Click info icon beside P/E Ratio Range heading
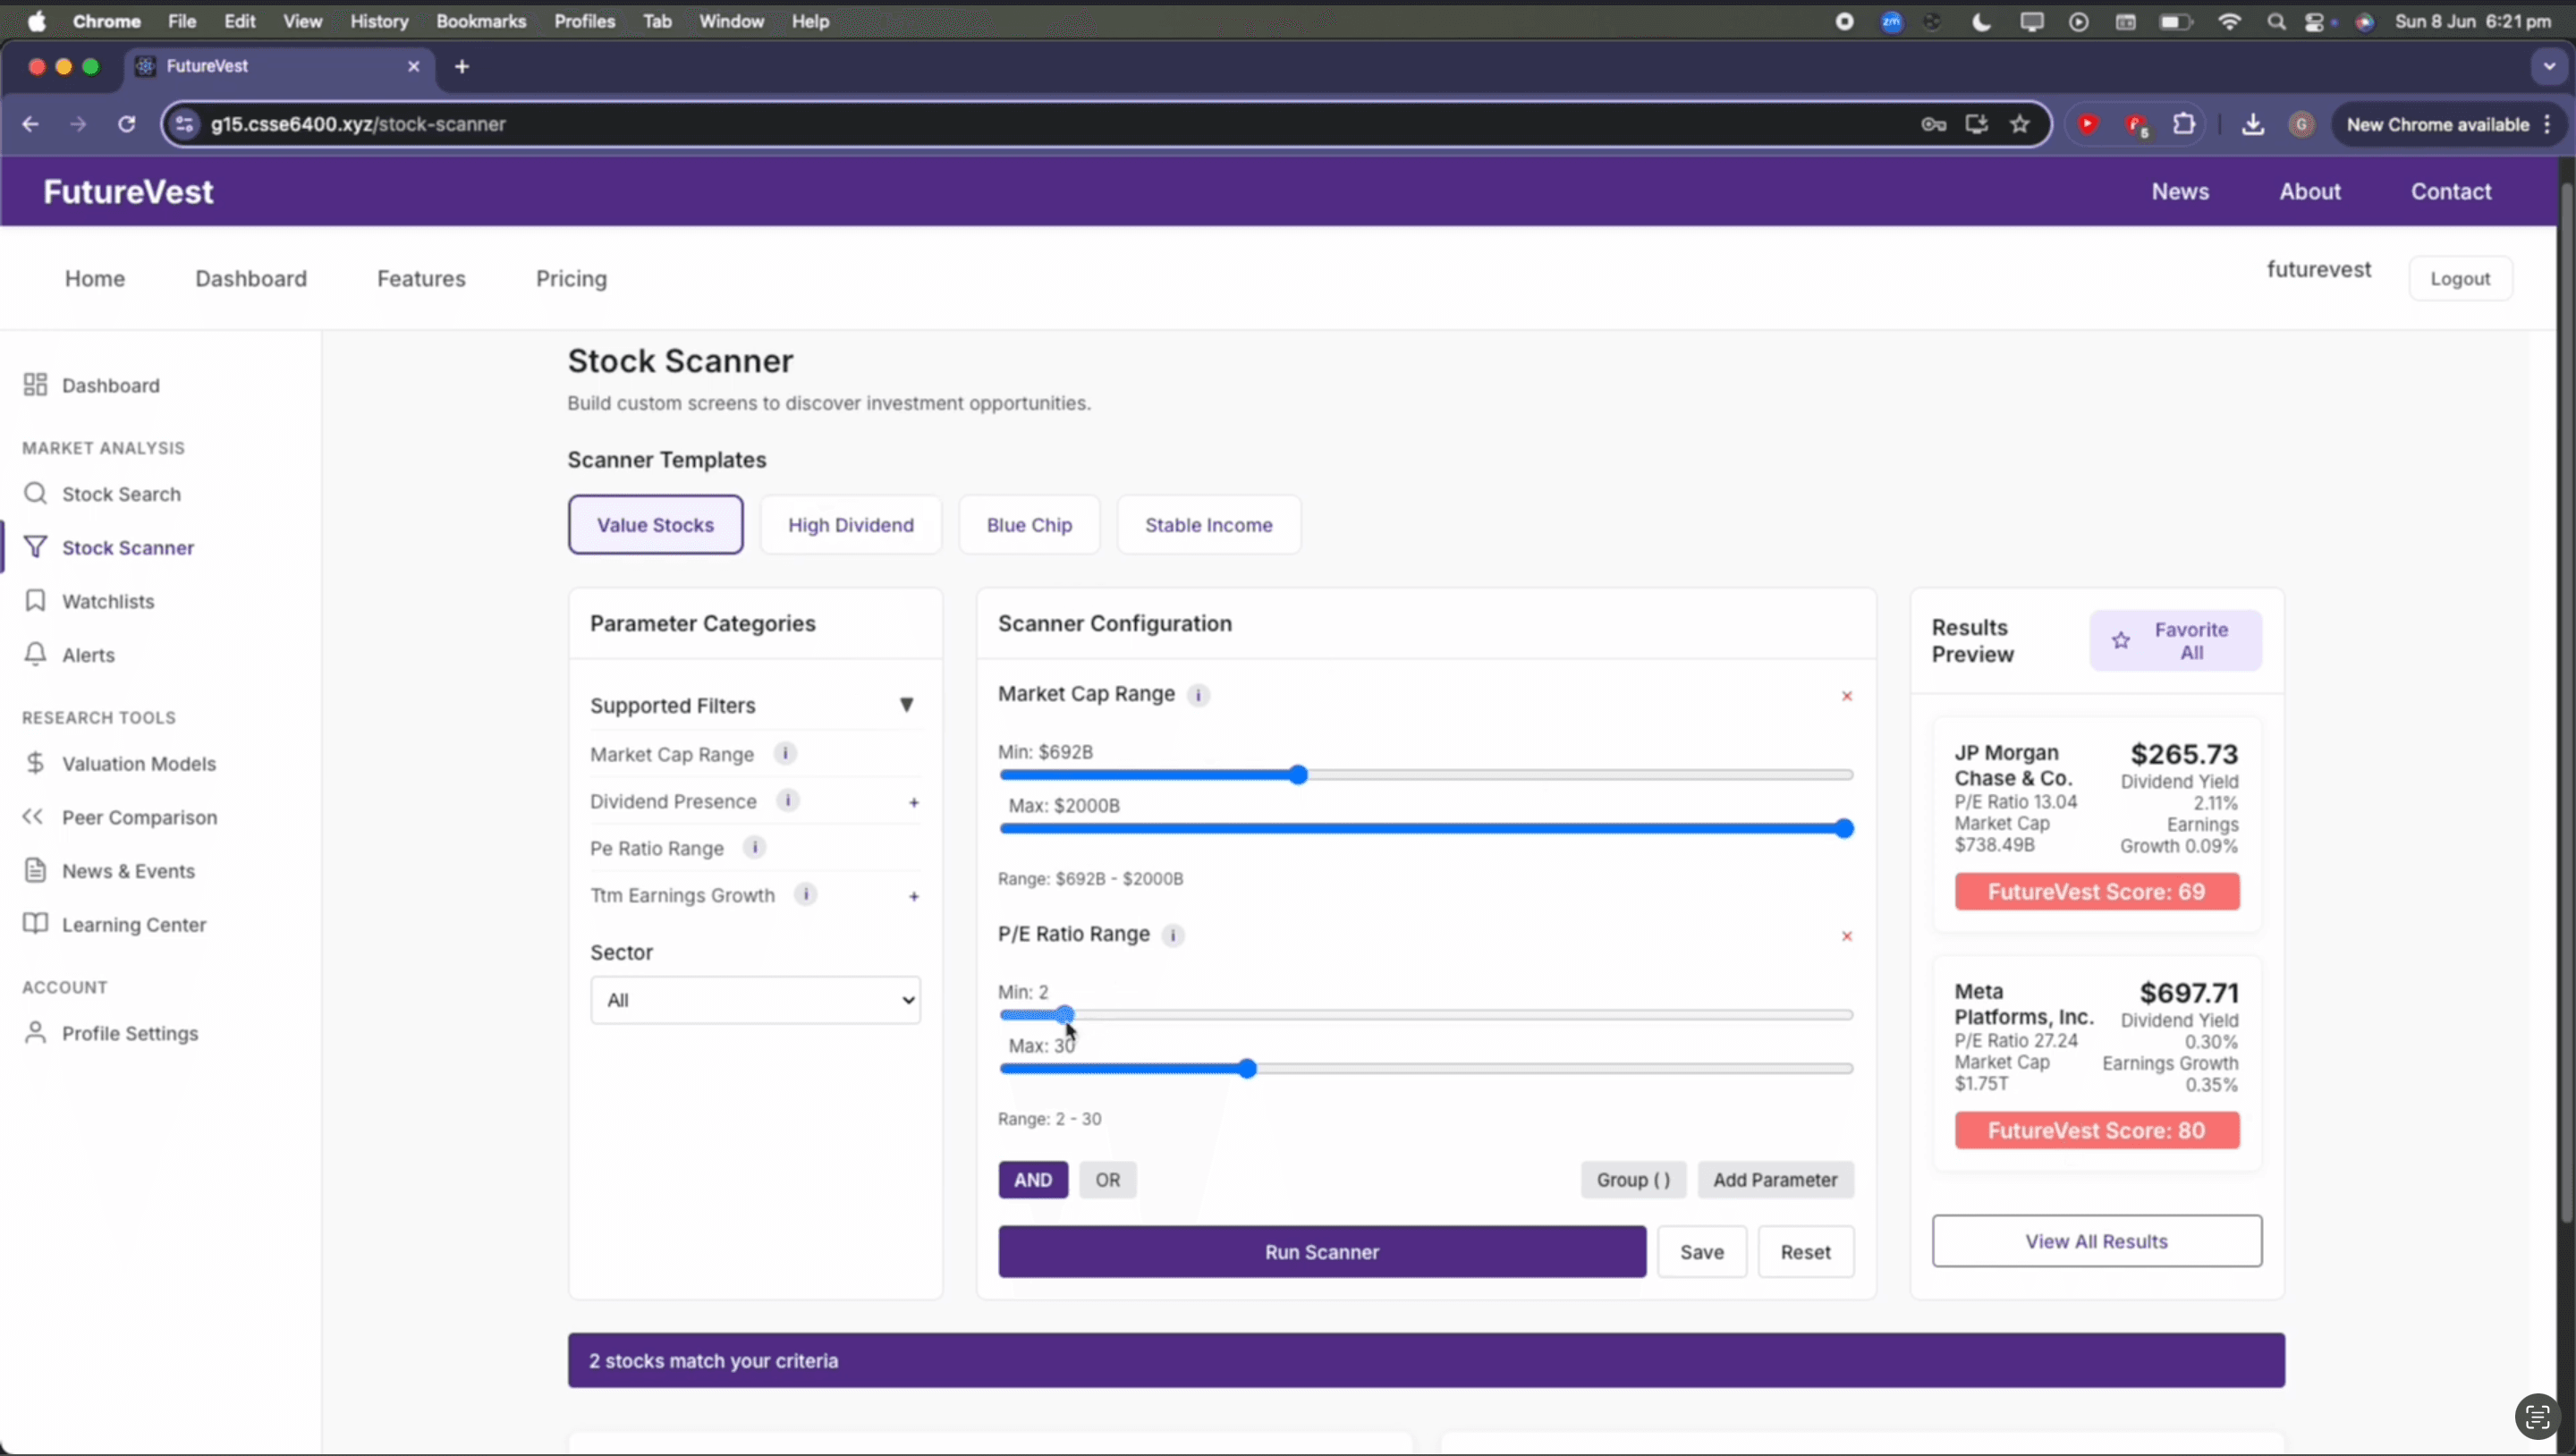Image resolution: width=2576 pixels, height=1456 pixels. (1173, 935)
